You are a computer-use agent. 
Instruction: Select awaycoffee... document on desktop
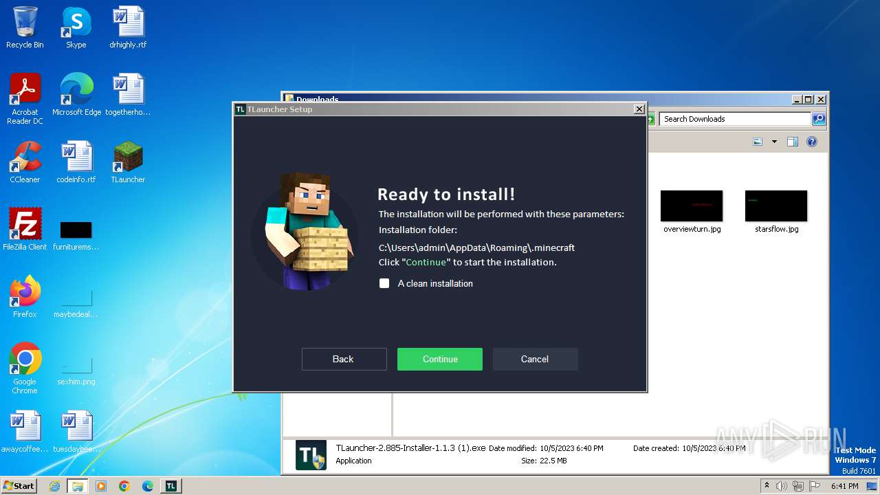25,432
